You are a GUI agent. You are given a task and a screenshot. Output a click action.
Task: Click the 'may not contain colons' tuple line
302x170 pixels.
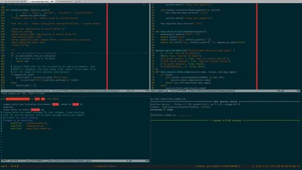(195, 61)
